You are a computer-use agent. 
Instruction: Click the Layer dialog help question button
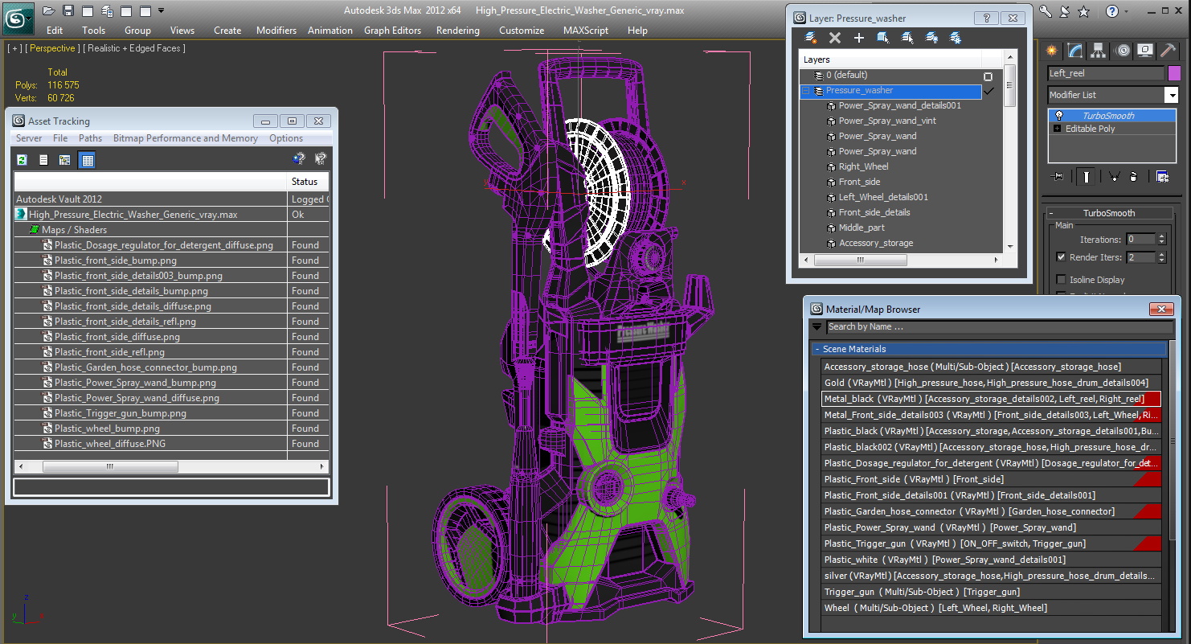(986, 18)
